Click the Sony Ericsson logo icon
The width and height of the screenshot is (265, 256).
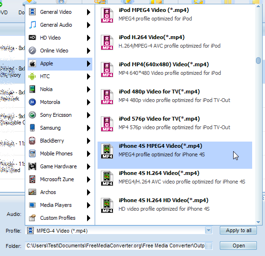32,115
